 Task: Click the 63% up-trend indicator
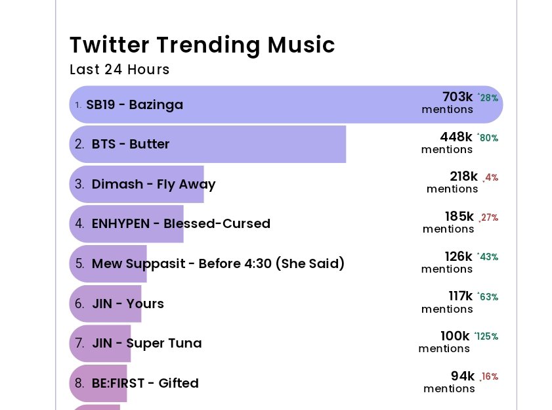(488, 297)
